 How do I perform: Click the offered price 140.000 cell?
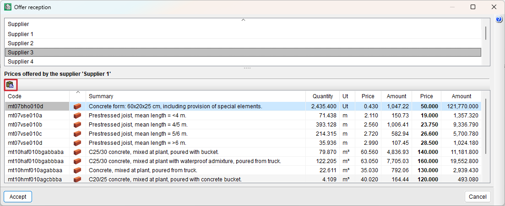coord(426,152)
